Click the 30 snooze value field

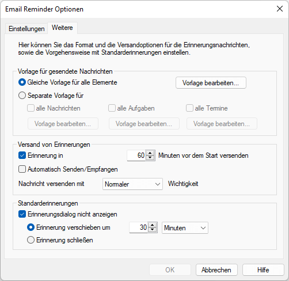point(139,227)
